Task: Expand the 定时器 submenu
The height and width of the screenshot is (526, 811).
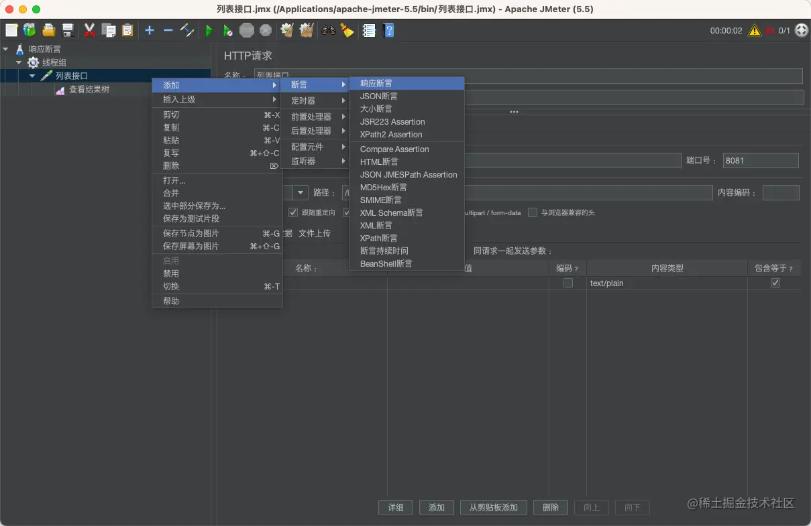Action: (x=315, y=101)
